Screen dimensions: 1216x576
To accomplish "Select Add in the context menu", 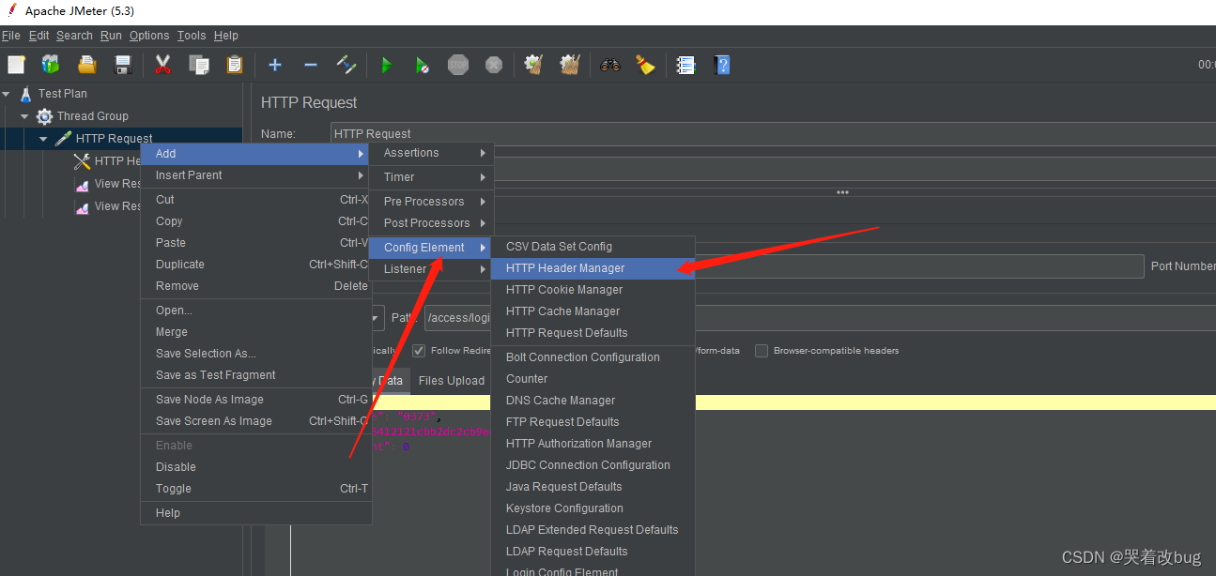I will click(x=255, y=154).
